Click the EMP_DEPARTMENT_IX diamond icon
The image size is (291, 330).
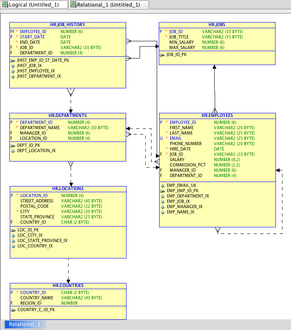pyautogui.click(x=162, y=196)
